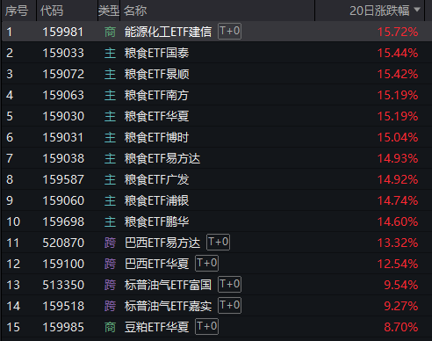Click the 主 type icon for 159063
432x341 pixels.
pyautogui.click(x=110, y=95)
